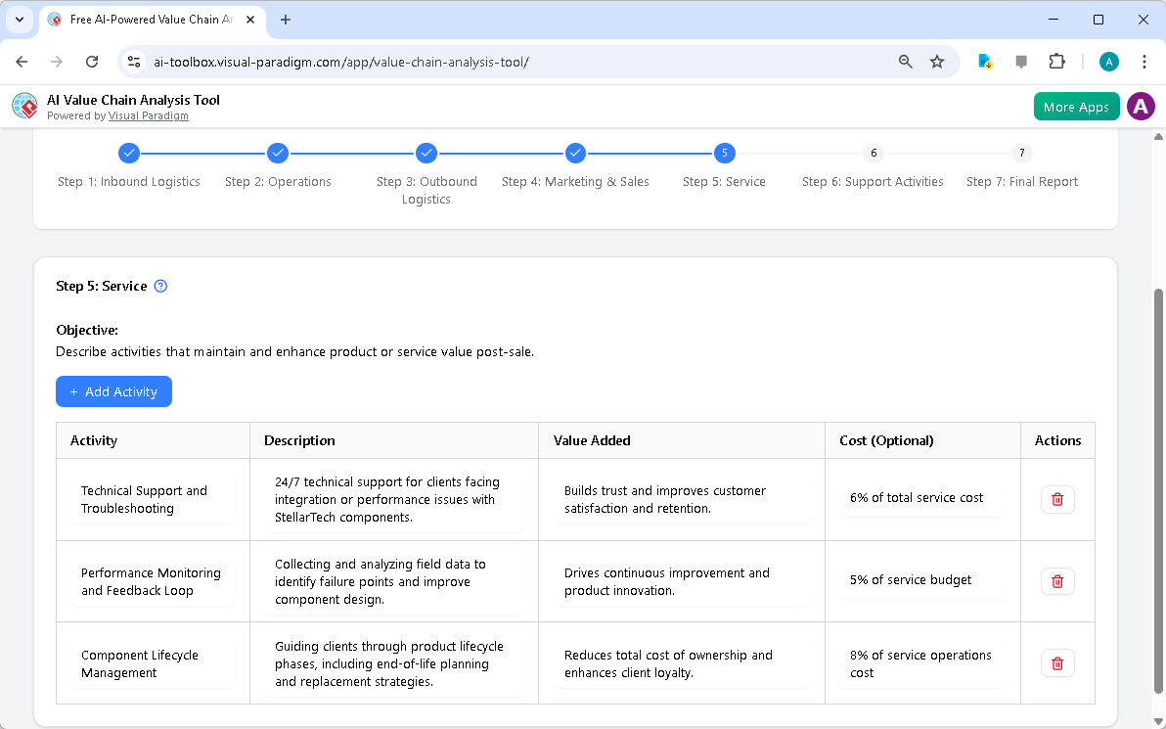Open the Visual Paradigm link
This screenshot has height=729, width=1166.
149,115
